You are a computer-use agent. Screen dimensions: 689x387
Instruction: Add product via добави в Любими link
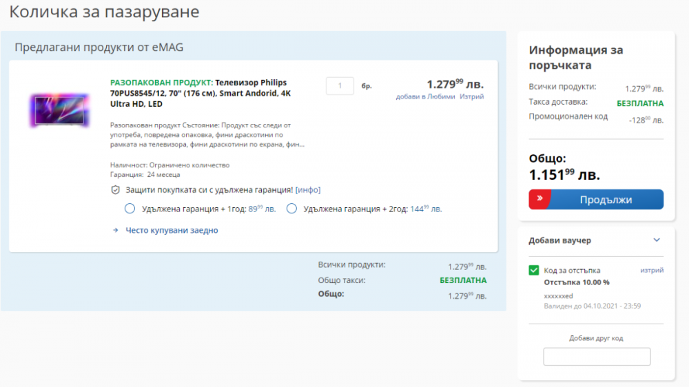click(x=425, y=97)
